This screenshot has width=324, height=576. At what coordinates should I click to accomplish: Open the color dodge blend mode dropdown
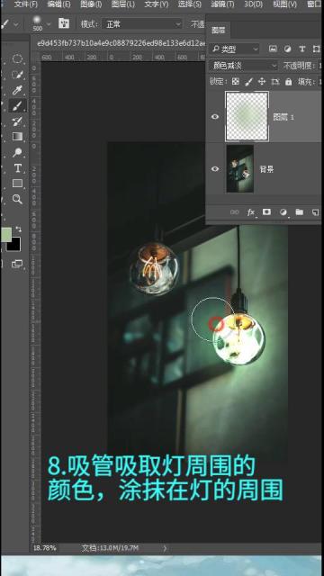244,66
